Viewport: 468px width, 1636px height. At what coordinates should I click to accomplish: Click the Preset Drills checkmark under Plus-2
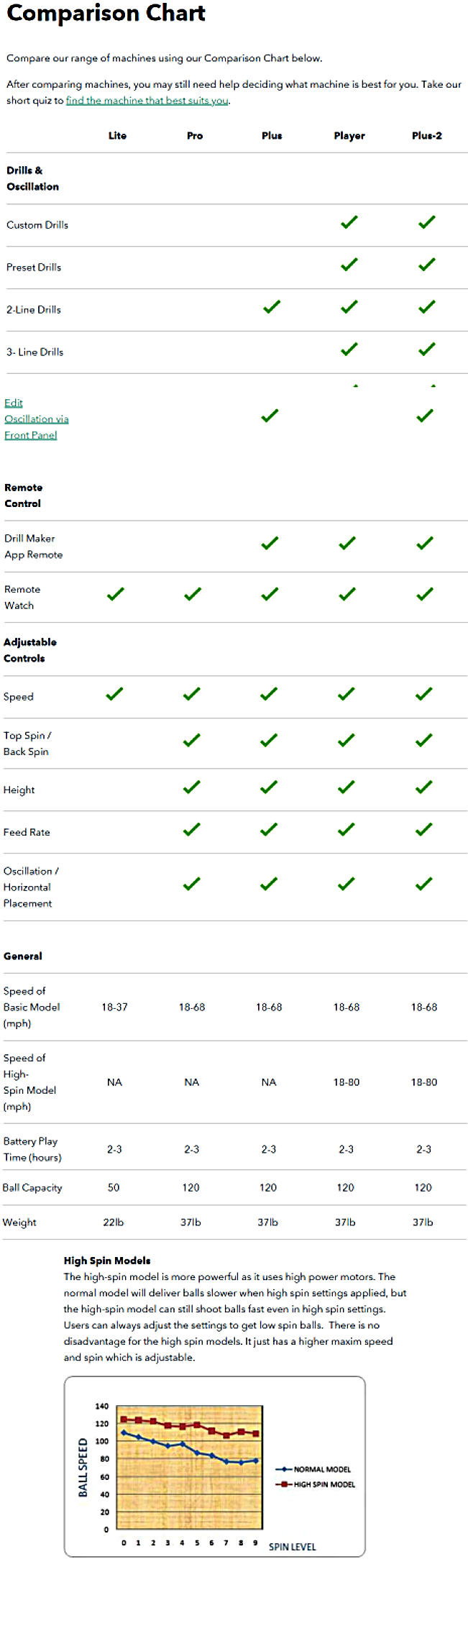pyautogui.click(x=427, y=265)
